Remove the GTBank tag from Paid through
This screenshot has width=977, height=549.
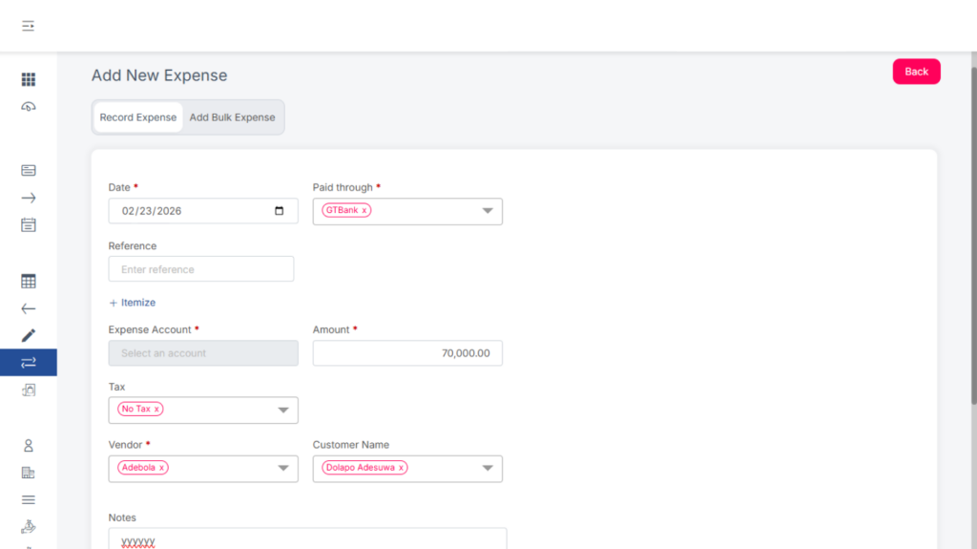364,210
